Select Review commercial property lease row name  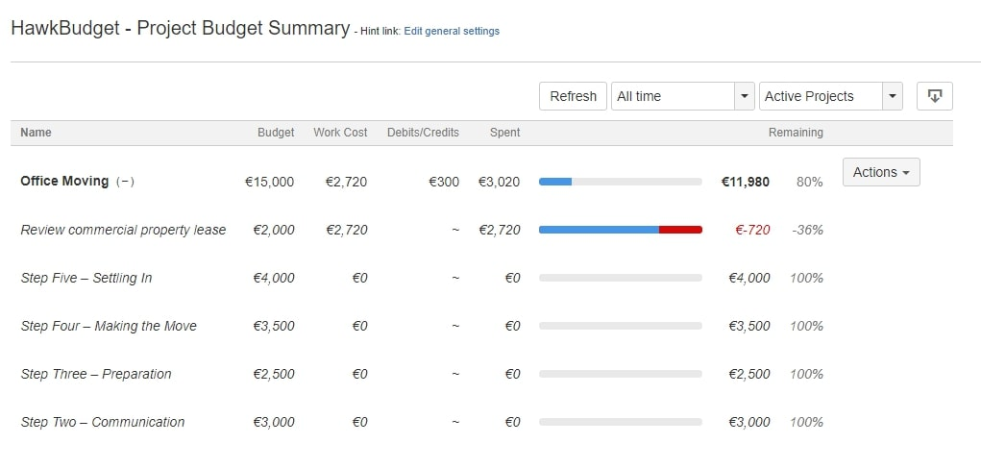[x=123, y=231]
